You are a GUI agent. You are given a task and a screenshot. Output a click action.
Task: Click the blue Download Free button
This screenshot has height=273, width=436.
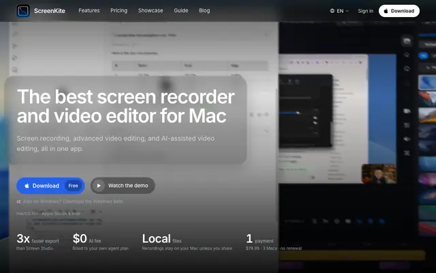[x=50, y=186]
